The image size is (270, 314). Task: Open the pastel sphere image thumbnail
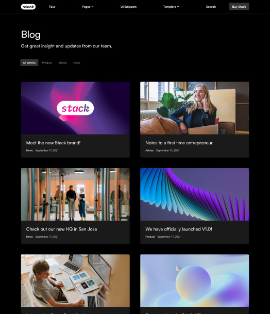(195, 281)
